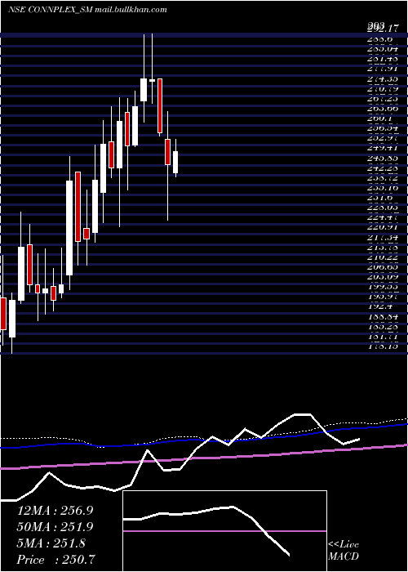This screenshot has width=408, height=572.
Task: Click the 181.71 price axis label
Action: [383, 337]
